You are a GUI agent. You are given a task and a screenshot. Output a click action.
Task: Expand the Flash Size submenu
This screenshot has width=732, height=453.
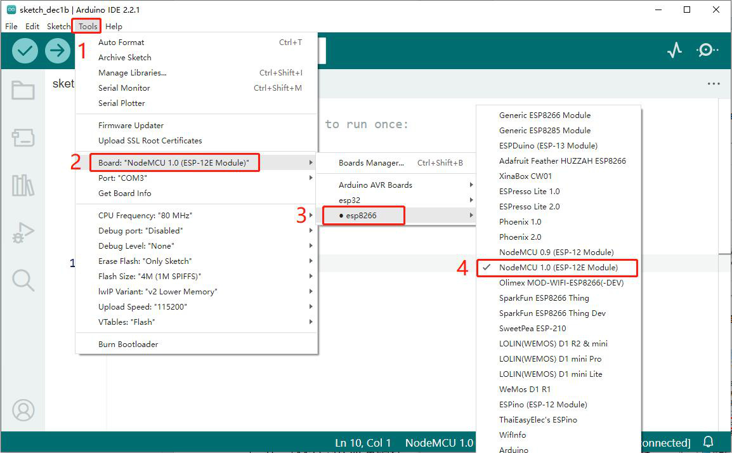[197, 276]
